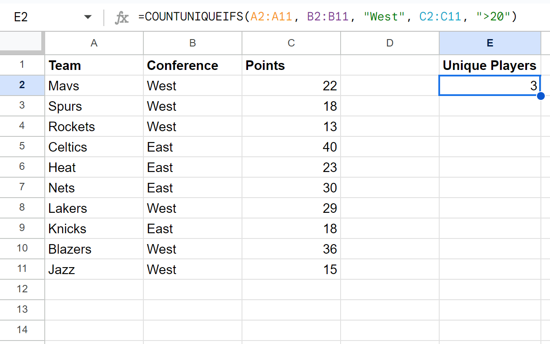
Task: Click the blue fill handle on cell E2
Action: pos(541,96)
